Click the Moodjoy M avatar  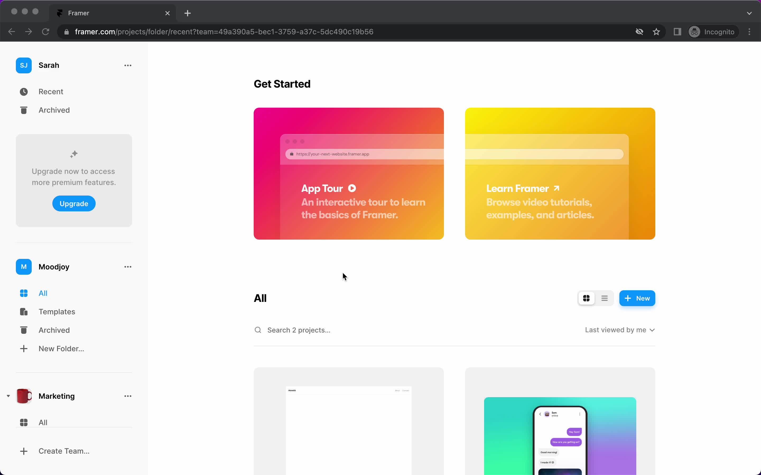tap(24, 267)
